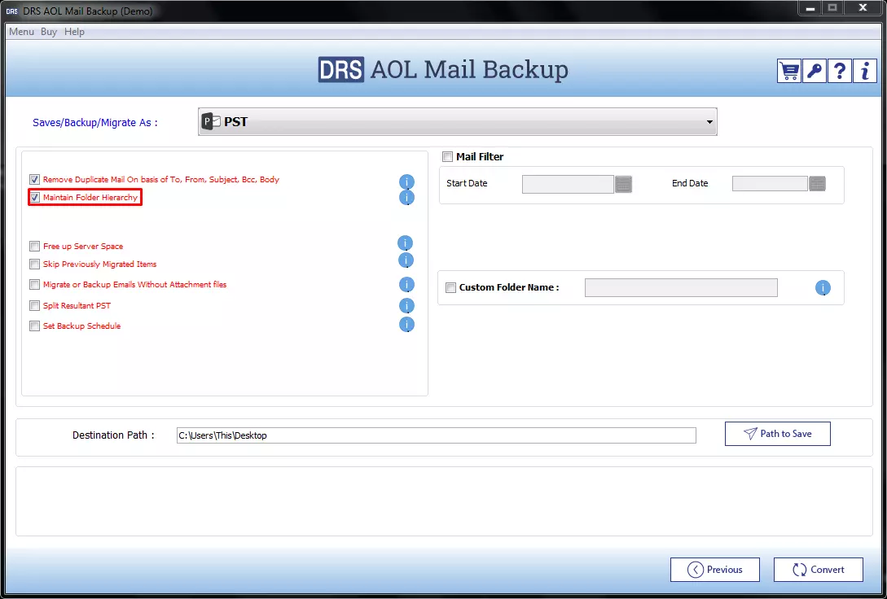
Task: Enable the Mail Filter checkbox
Action: click(448, 157)
